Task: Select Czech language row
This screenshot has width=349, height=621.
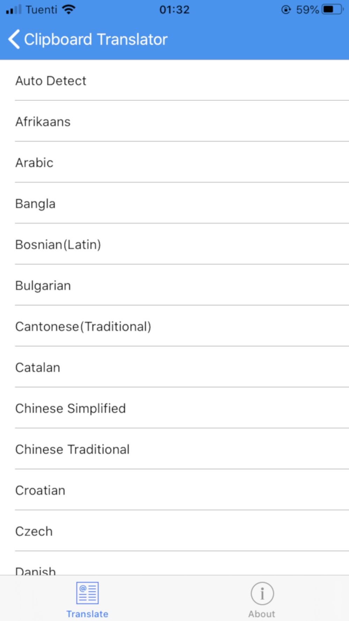Action: 34,531
